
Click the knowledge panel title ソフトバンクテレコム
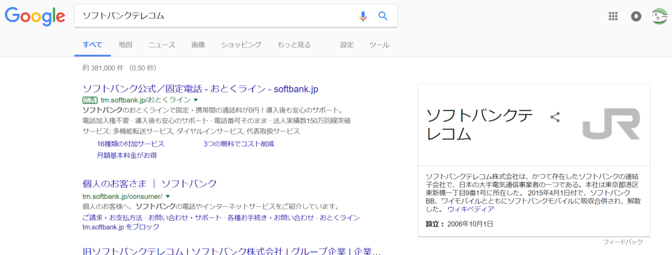coord(480,124)
